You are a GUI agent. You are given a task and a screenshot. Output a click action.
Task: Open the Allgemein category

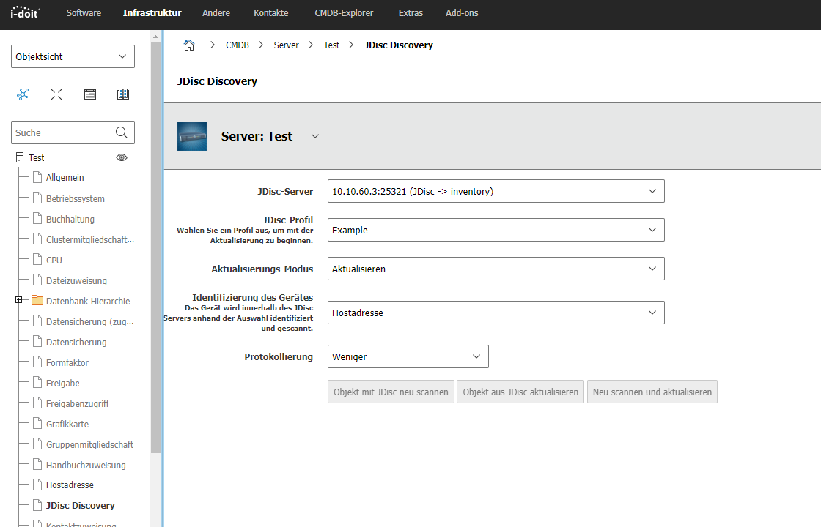[65, 178]
